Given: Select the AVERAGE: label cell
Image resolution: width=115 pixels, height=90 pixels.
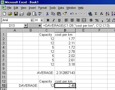Looking at the screenshot, I should pos(47,73).
